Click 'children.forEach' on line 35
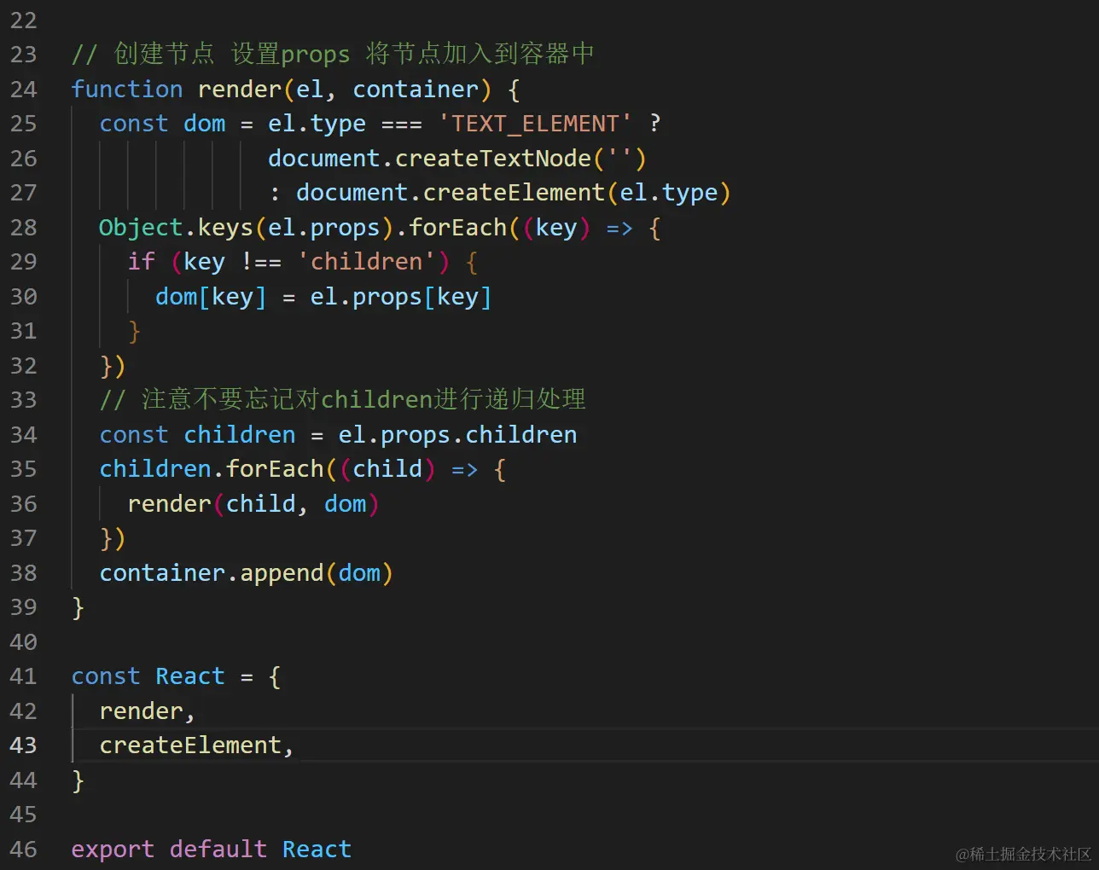The width and height of the screenshot is (1099, 870). click(x=212, y=469)
